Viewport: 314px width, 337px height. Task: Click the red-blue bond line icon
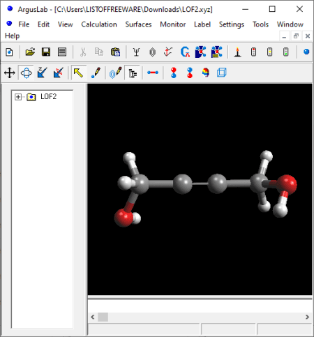coord(153,73)
